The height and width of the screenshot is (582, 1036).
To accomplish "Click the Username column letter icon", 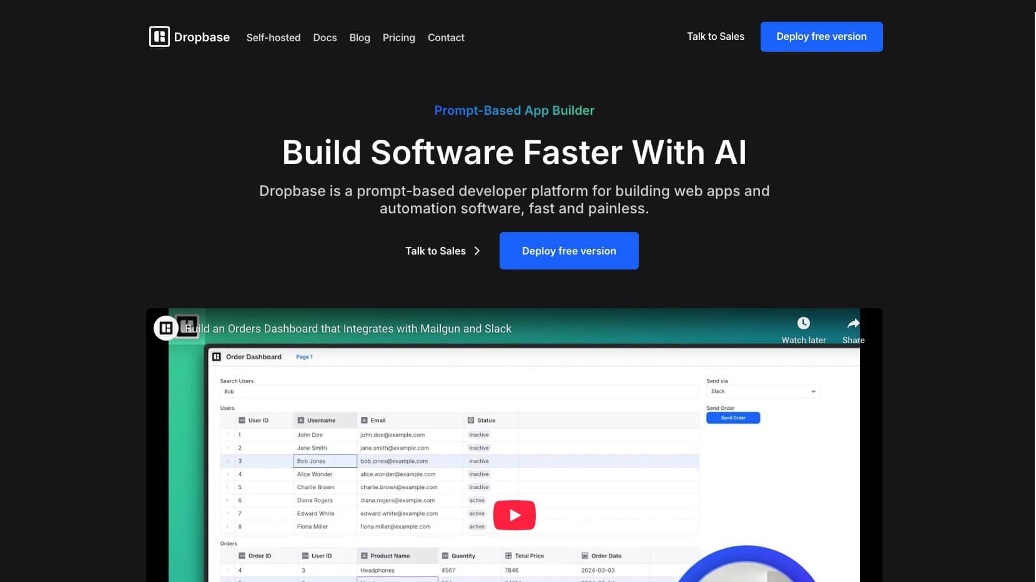I will click(301, 420).
